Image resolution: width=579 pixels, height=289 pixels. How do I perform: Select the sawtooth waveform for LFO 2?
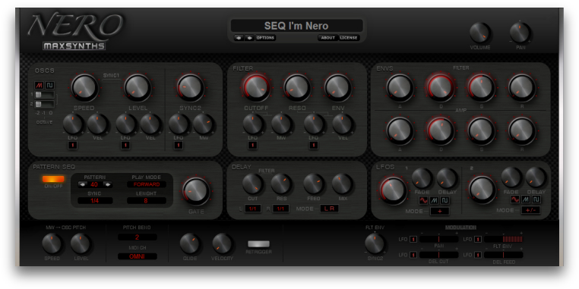point(526,199)
